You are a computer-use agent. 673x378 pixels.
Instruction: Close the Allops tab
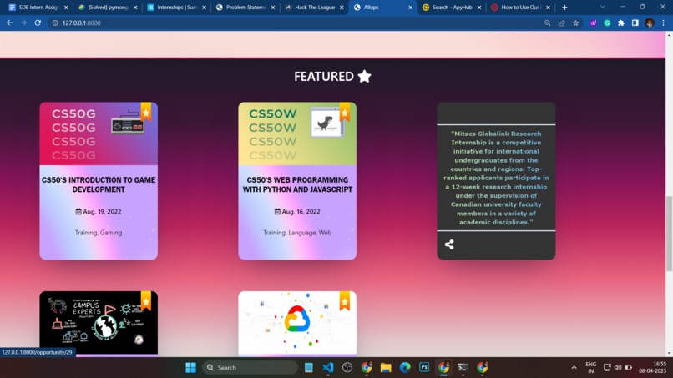coord(410,8)
